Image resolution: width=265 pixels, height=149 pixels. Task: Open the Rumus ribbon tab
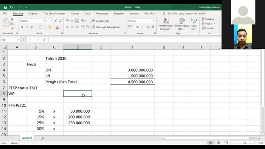[75, 13]
